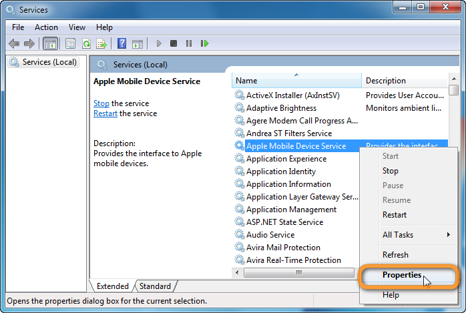Image resolution: width=466 pixels, height=313 pixels.
Task: Select Agere Modem Call Progress service name
Action: coord(302,121)
